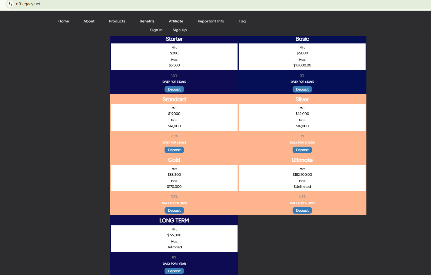Hit Deposit on the Ultimate plan
This screenshot has height=275, width=431.
(x=302, y=211)
